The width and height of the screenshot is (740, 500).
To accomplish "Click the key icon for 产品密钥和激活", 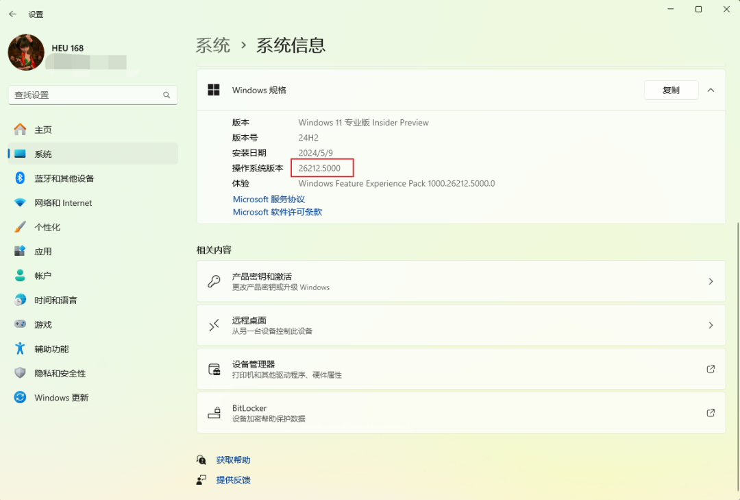I will click(x=214, y=281).
